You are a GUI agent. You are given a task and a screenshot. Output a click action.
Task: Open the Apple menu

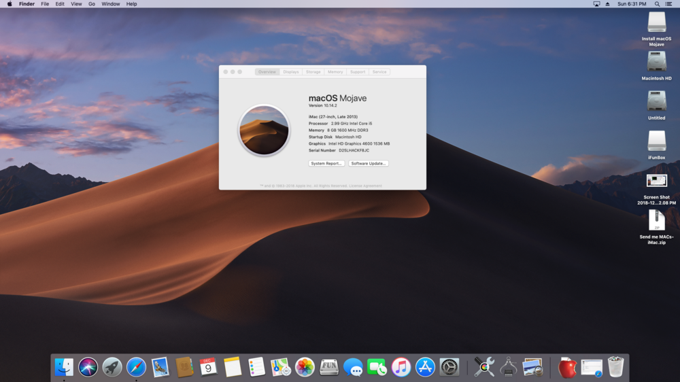coord(10,4)
